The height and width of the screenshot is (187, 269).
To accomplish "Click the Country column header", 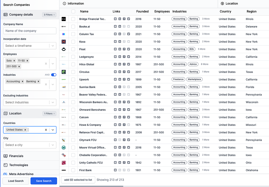I will pos(225,12).
